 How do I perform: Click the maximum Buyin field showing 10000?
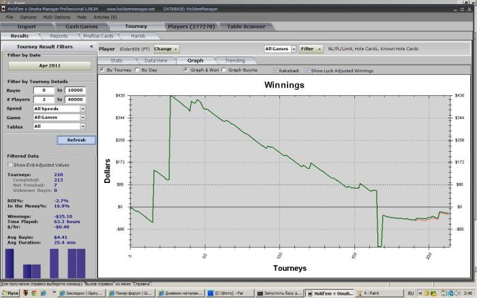pyautogui.click(x=75, y=90)
